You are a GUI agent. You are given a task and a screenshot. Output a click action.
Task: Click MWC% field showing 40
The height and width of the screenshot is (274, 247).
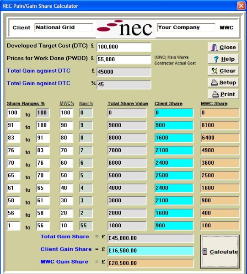tap(66, 188)
